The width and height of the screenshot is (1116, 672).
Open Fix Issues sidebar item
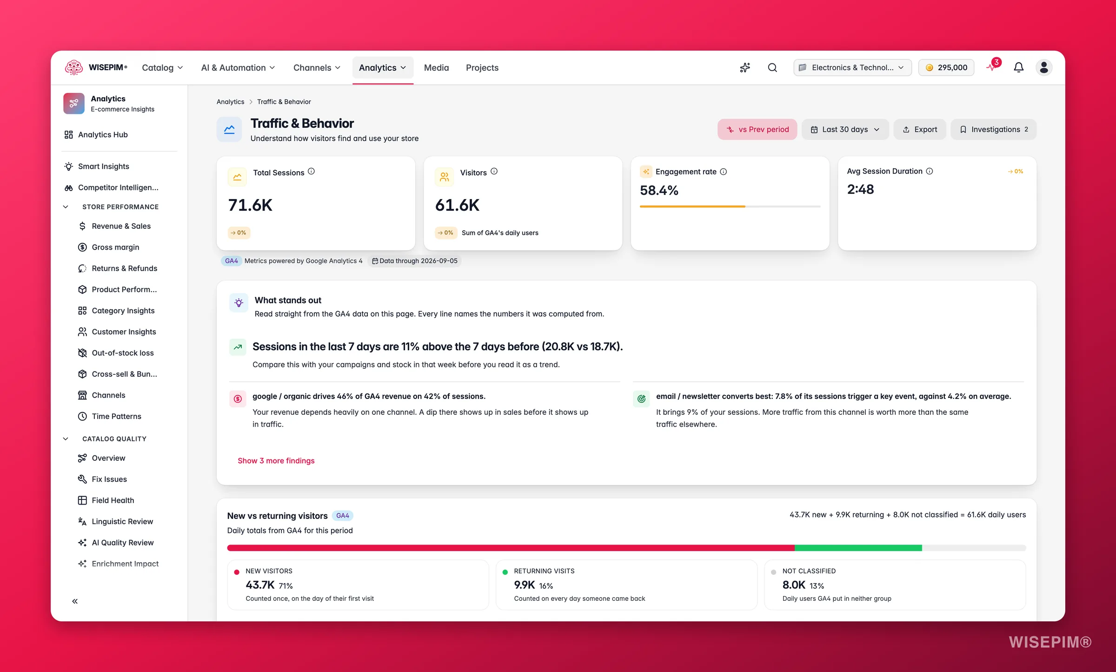point(126,479)
